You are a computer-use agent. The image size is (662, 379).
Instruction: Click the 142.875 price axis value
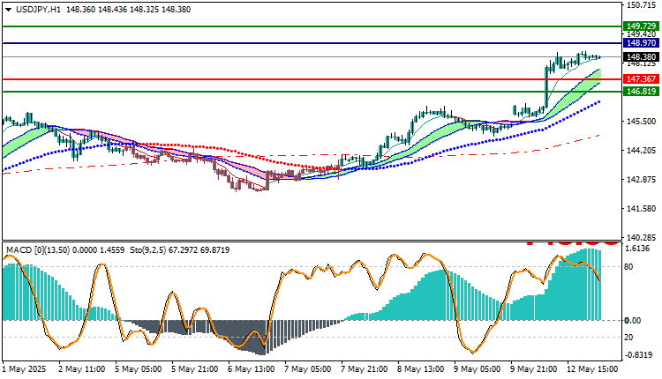[x=642, y=180]
